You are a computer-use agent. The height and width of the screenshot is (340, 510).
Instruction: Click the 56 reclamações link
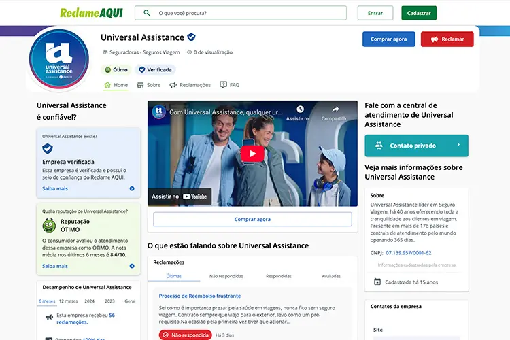point(86,318)
